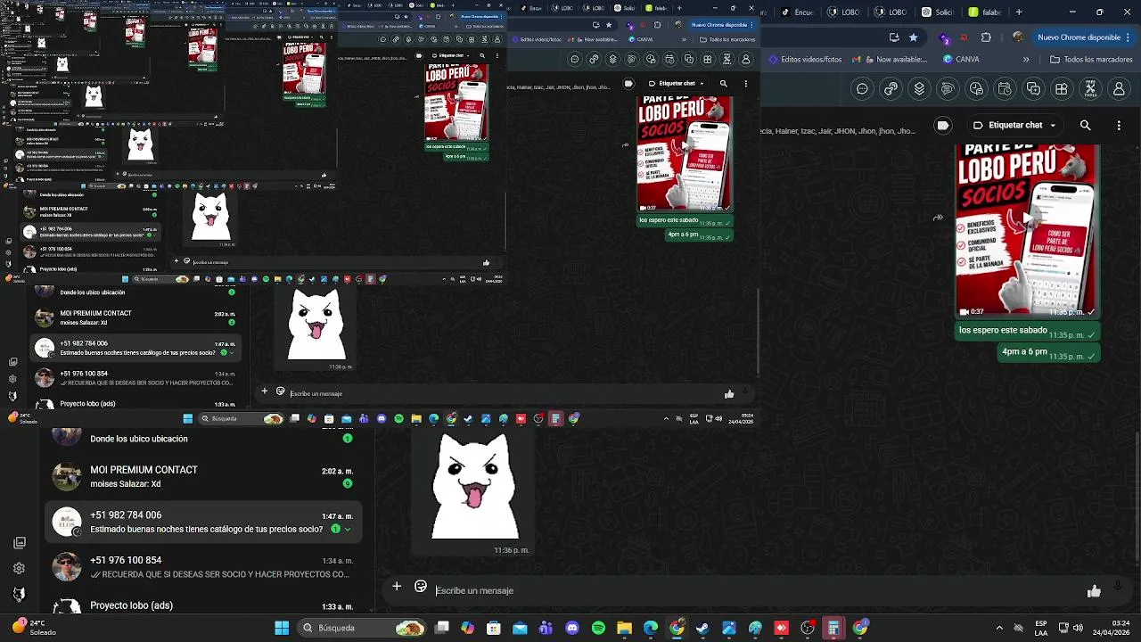Select the largest 'los espero este sabado' message

[x=1026, y=332]
